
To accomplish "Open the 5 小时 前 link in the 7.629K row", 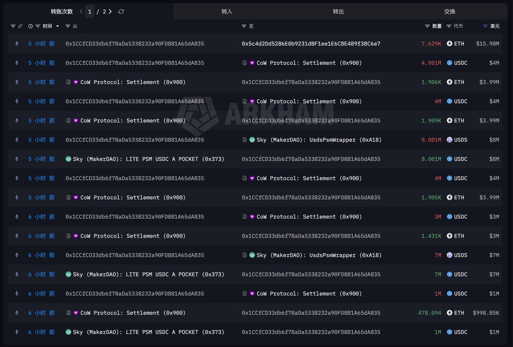I will click(x=41, y=44).
